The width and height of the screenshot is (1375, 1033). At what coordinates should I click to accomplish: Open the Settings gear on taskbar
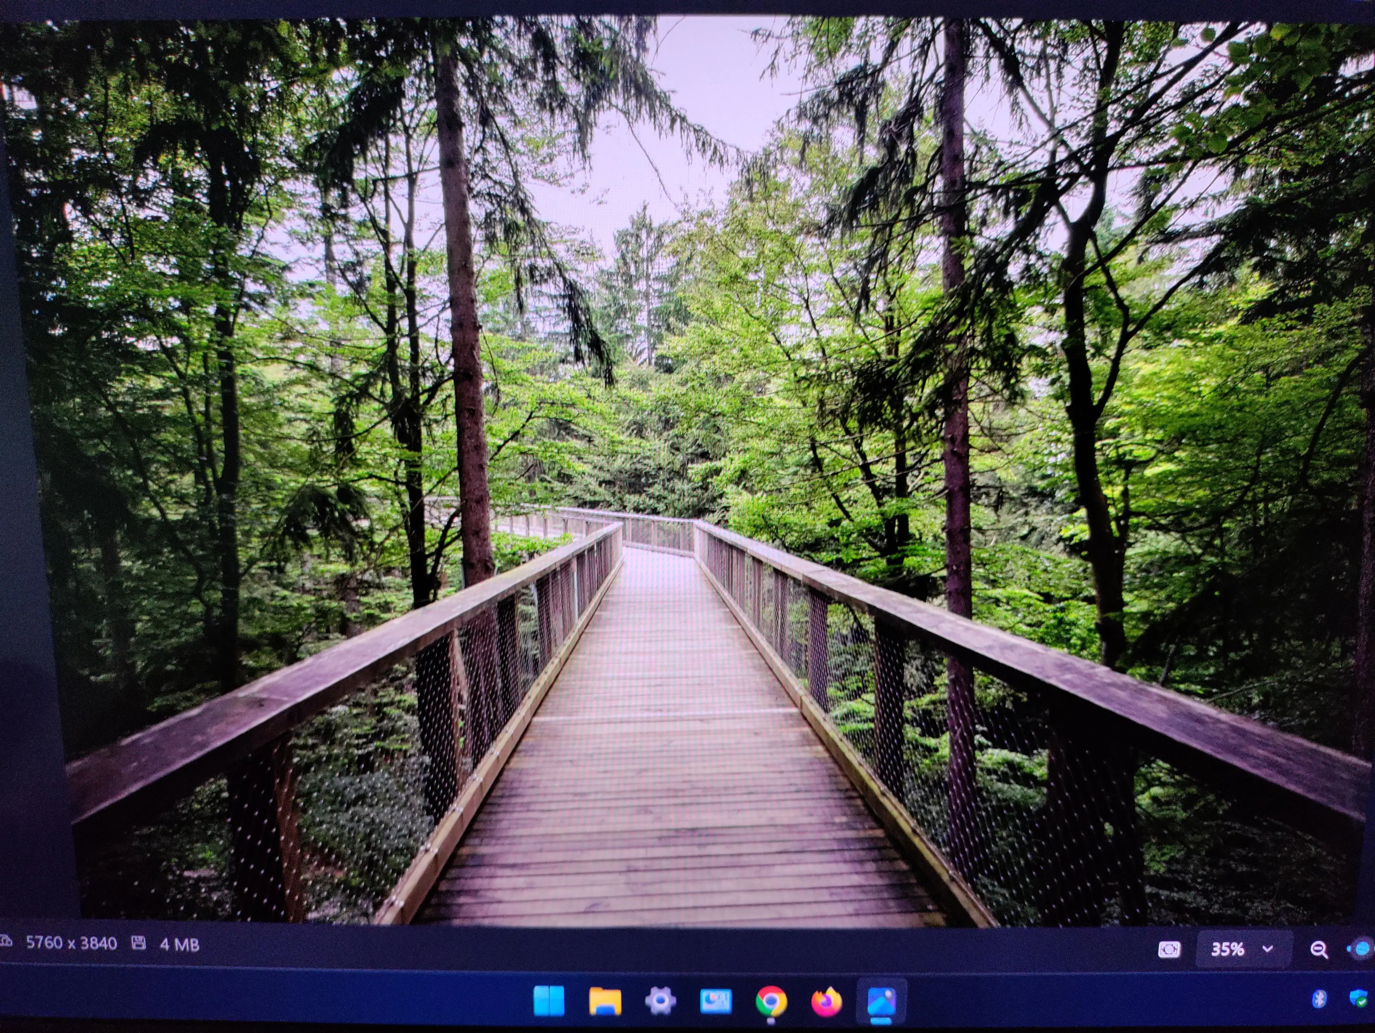point(660,1001)
